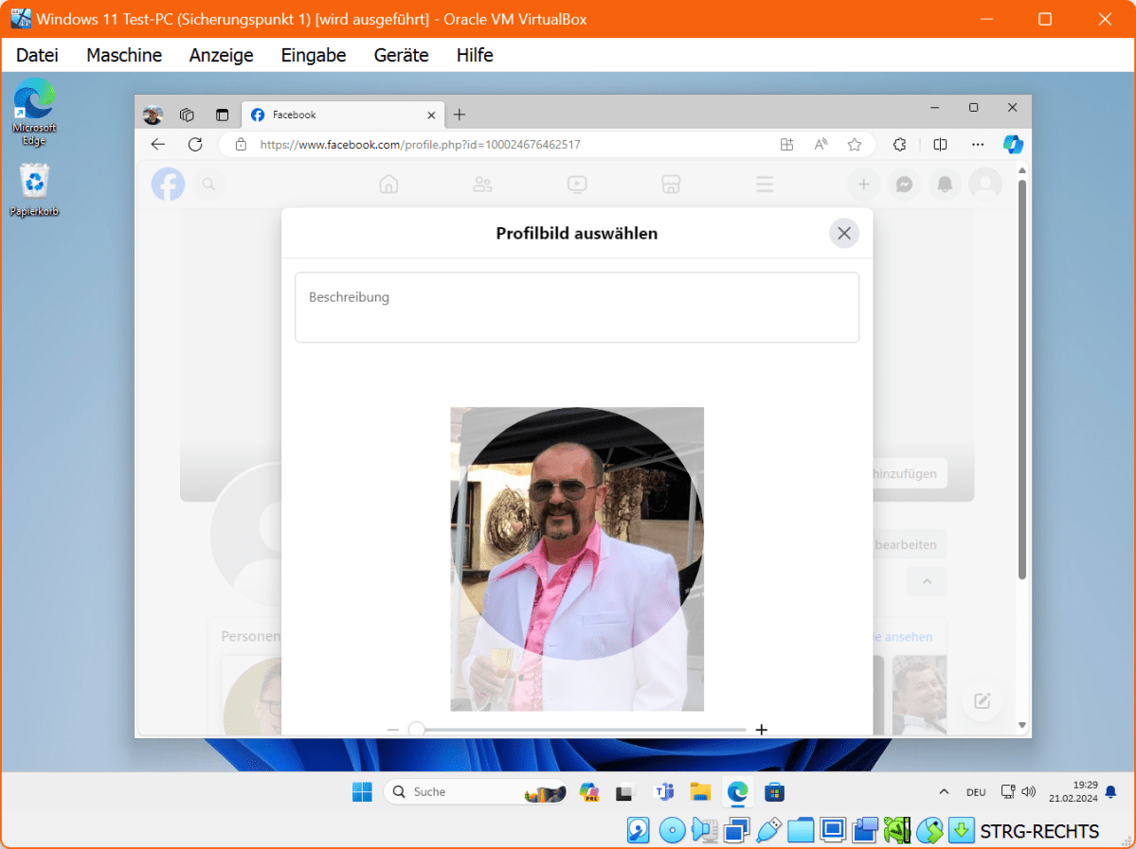Viewport: 1136px width, 849px height.
Task: Reload the Facebook page in Edge
Action: click(x=195, y=145)
